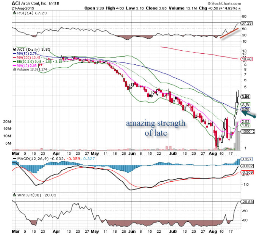Image resolution: width=265 pixels, height=235 pixels.
Task: Click the Close 3.85 header value
Action: coord(156,8)
